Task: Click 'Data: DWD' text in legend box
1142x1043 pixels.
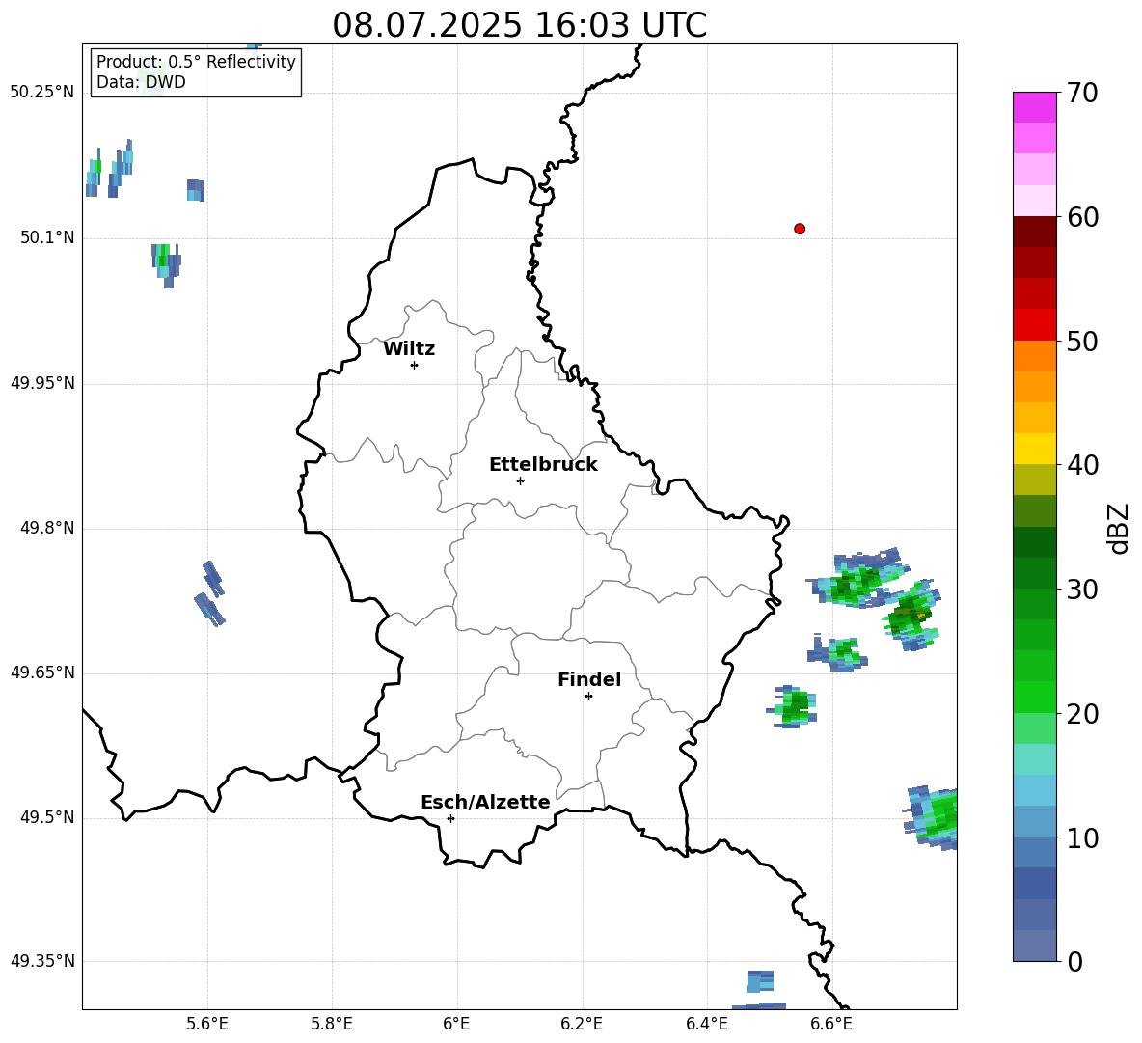Action: [x=141, y=82]
